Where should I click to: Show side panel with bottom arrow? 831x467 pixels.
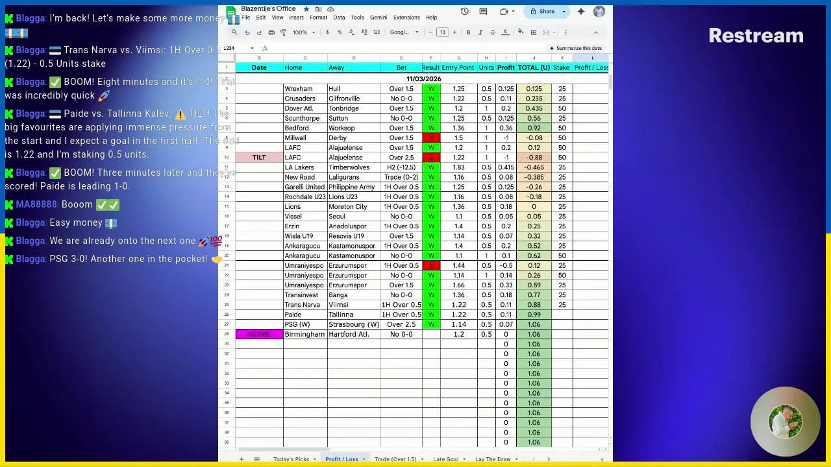tap(602, 459)
